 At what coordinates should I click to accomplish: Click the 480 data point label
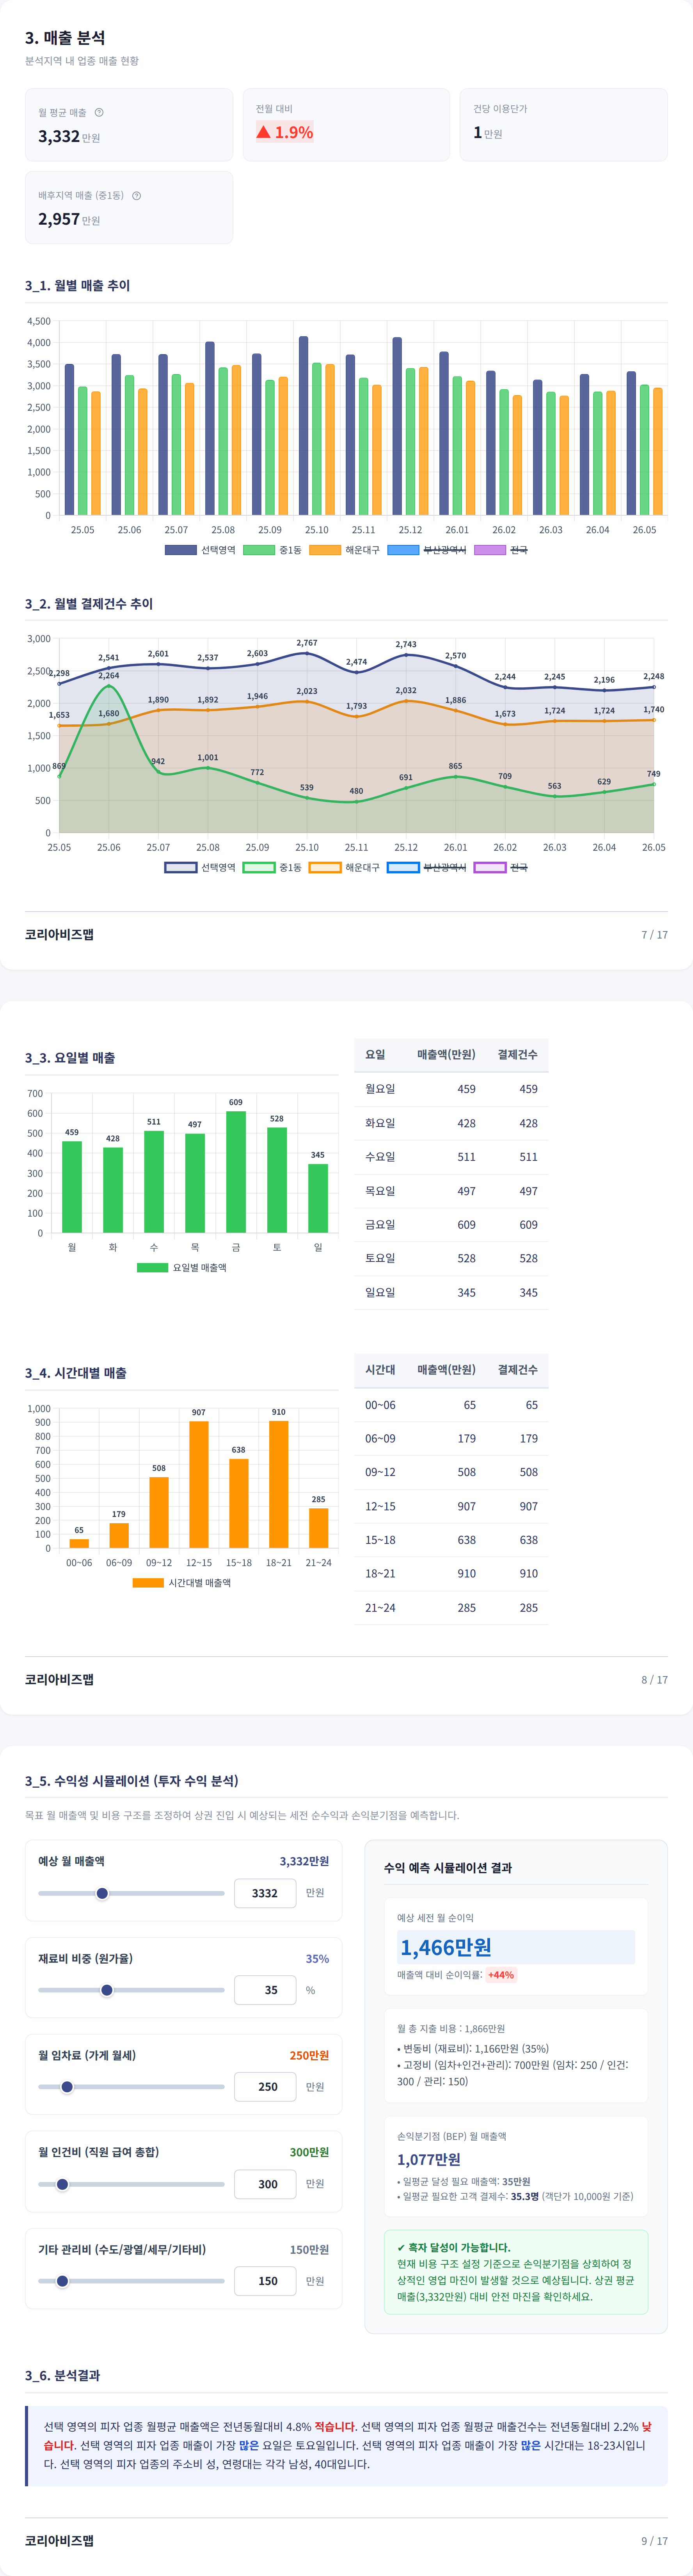(356, 791)
